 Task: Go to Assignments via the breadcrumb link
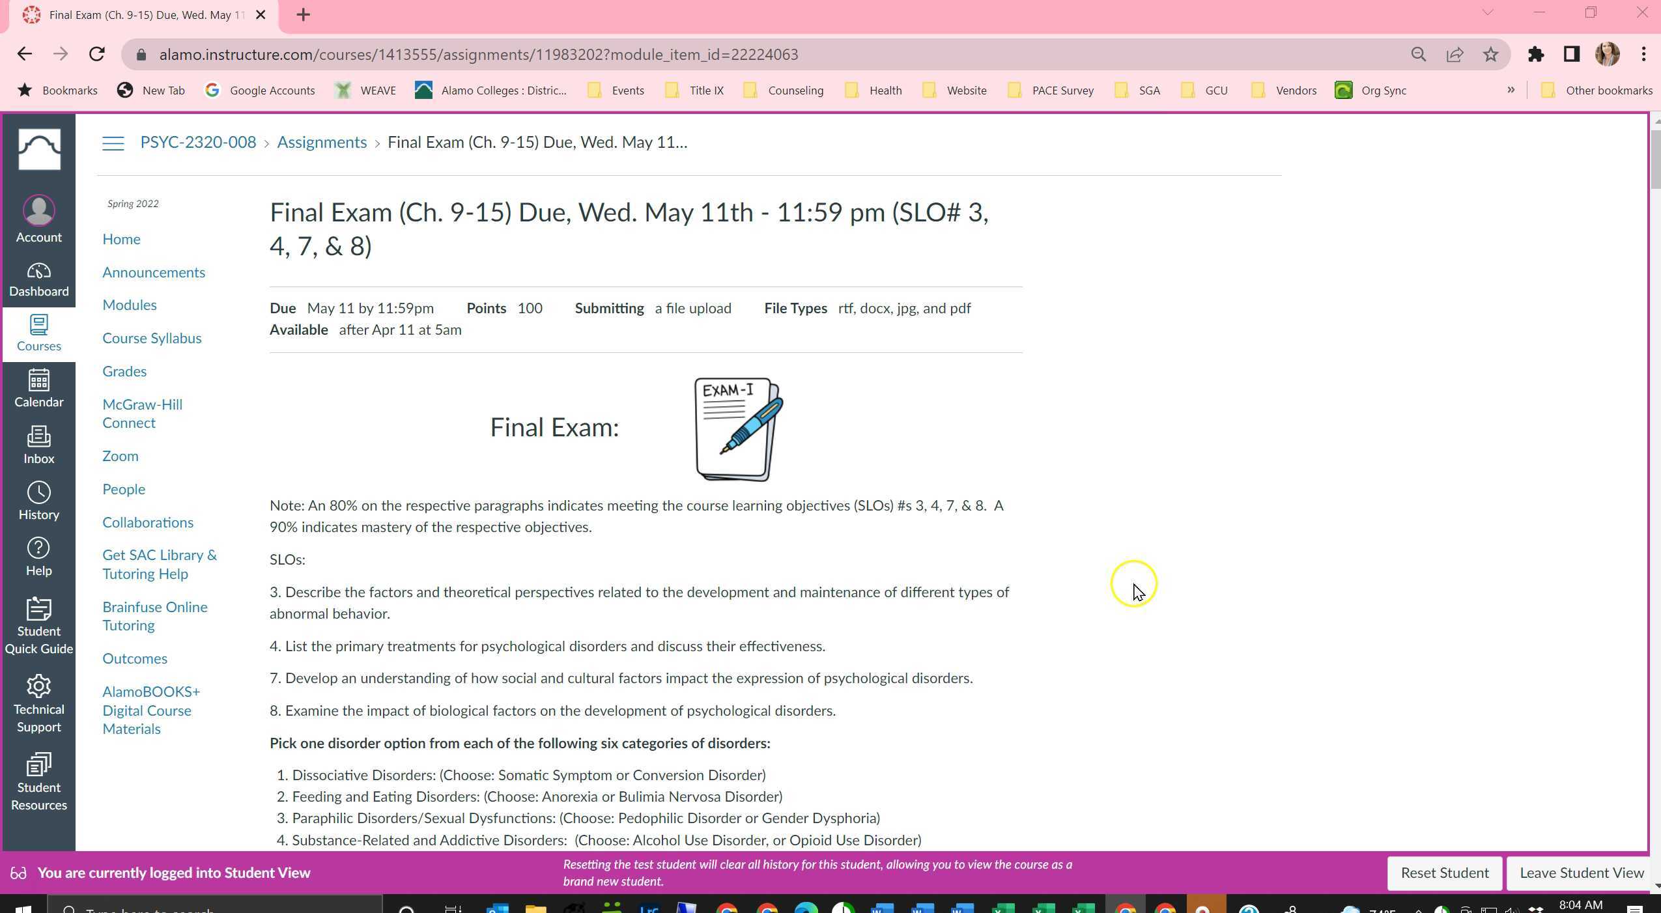(322, 142)
